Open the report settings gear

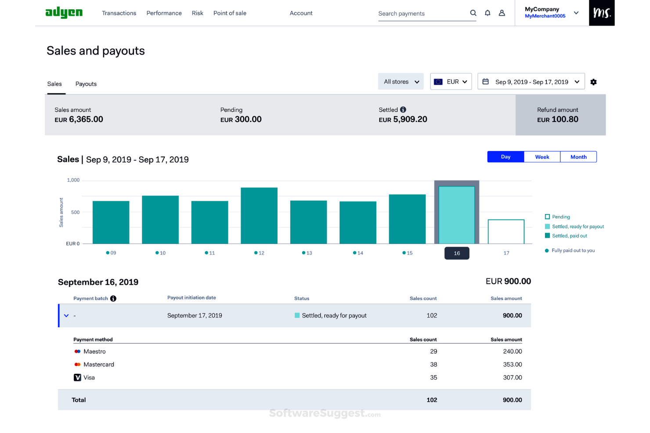(594, 82)
